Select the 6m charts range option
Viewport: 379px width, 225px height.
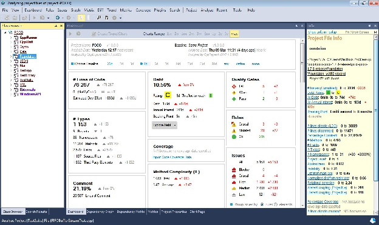click(x=207, y=34)
